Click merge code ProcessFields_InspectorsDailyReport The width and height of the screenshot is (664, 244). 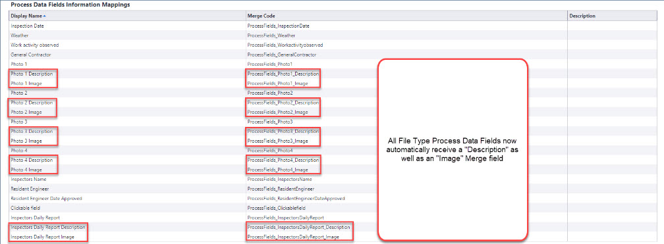tap(285, 217)
